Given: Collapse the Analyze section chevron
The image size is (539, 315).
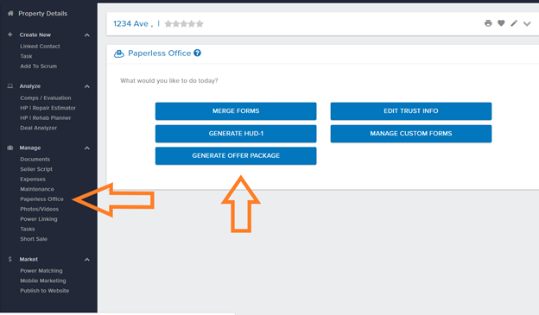Looking at the screenshot, I should 87,86.
